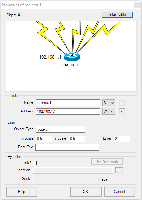Click the OK button
This screenshot has width=142, height=200.
86,192
